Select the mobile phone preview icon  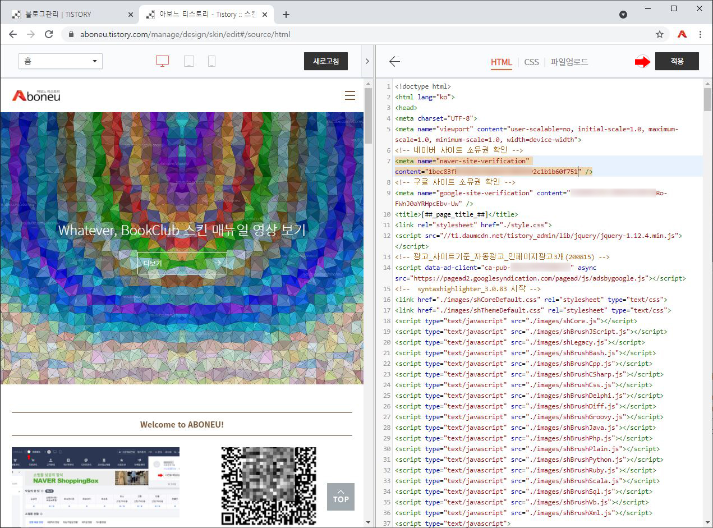point(211,61)
